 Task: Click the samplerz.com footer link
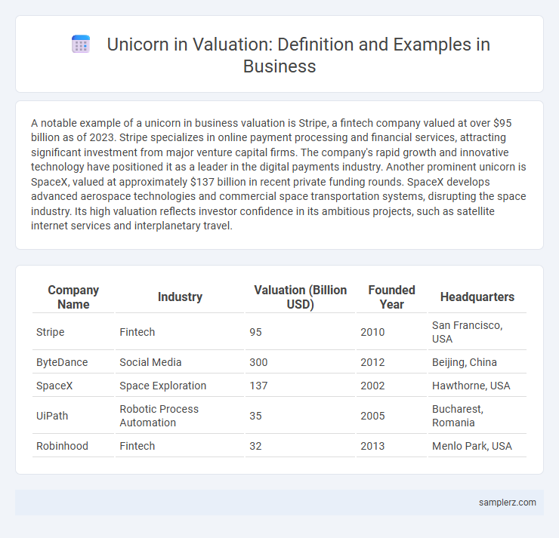(508, 503)
